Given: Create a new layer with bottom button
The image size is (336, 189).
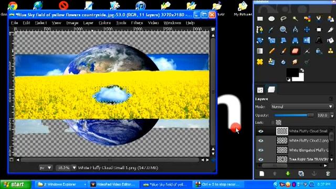Looking at the screenshot, I should [x=261, y=174].
